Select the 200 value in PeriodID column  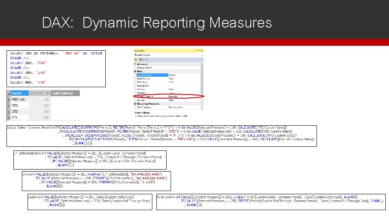[40, 105]
